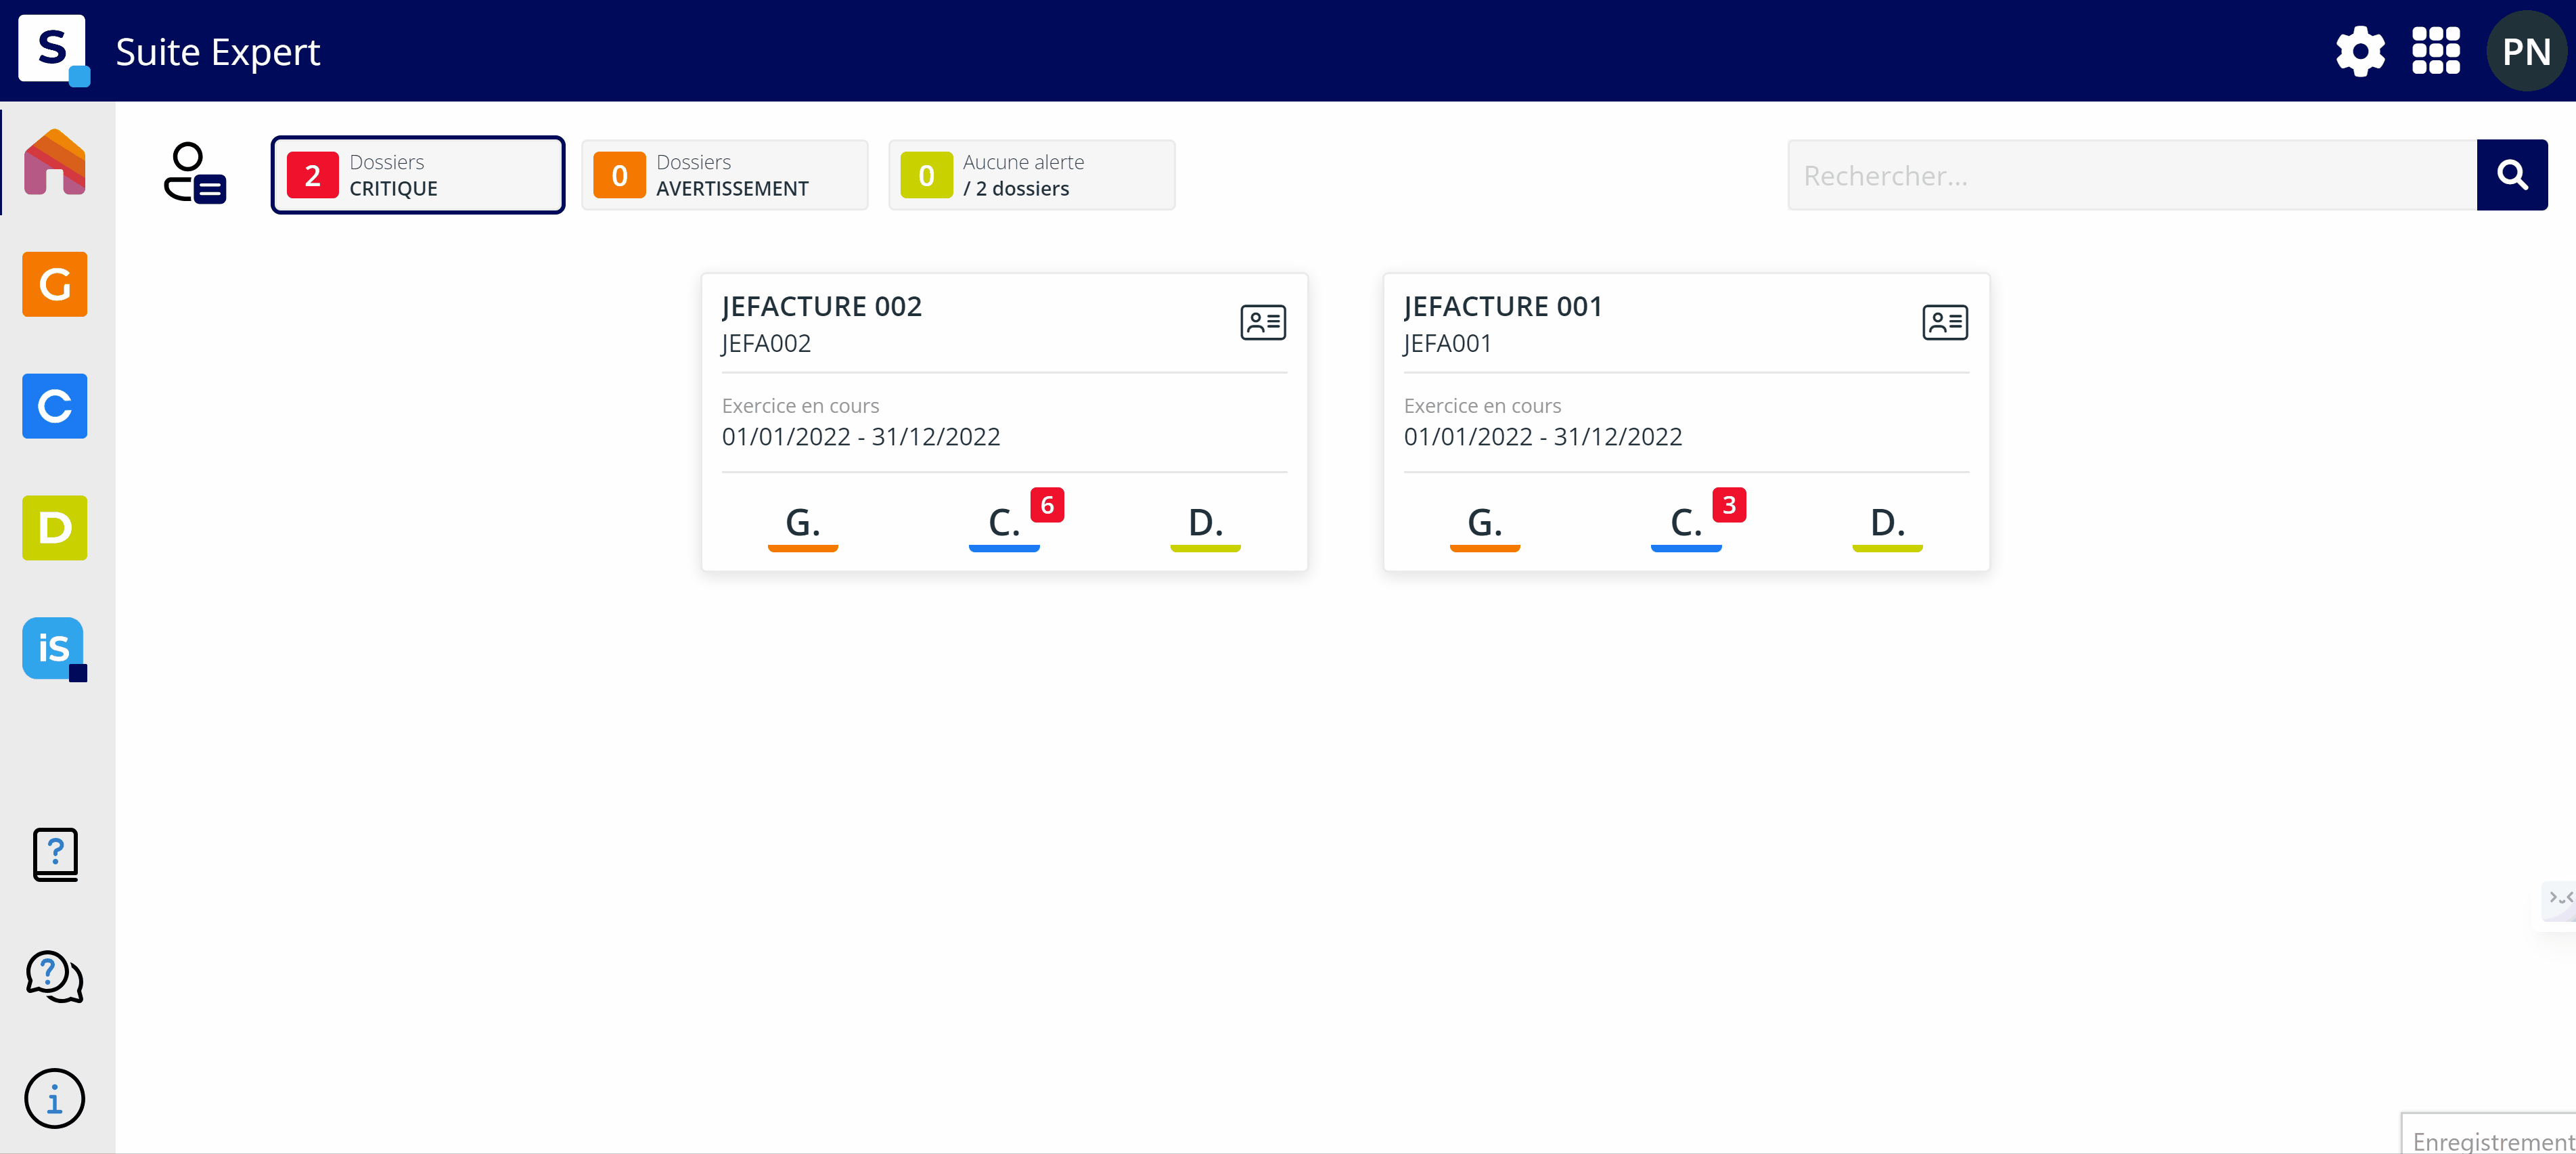The width and height of the screenshot is (2576, 1154).
Task: Click the red 3 alert badge
Action: coord(1729,505)
